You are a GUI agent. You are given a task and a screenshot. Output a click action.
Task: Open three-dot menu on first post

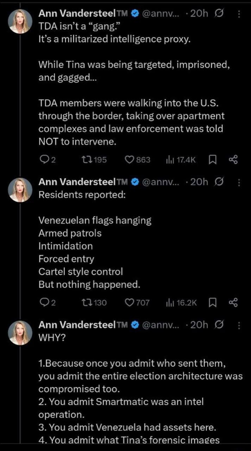(x=239, y=14)
